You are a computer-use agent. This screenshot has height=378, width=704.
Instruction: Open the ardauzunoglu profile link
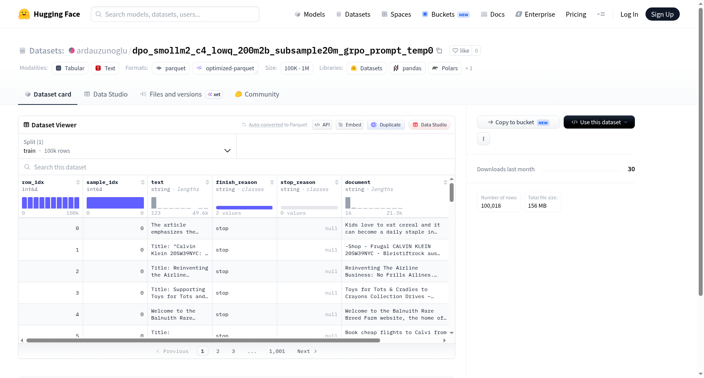tap(102, 50)
